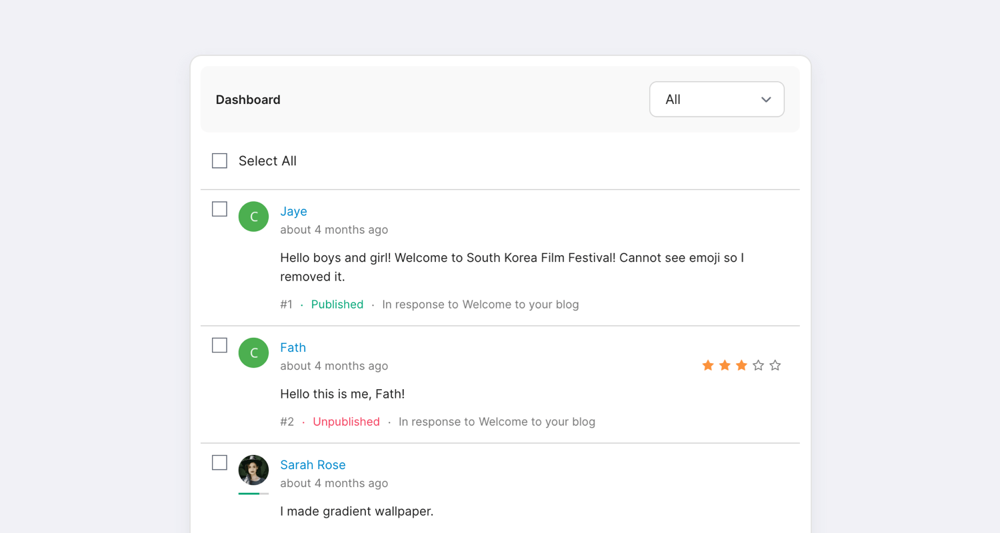Viewport: 1000px width, 533px height.
Task: Check Jaye's comment checkbox
Action: (219, 209)
